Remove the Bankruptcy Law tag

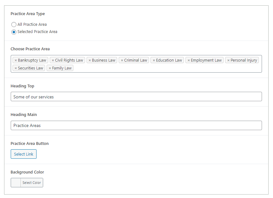click(16, 60)
